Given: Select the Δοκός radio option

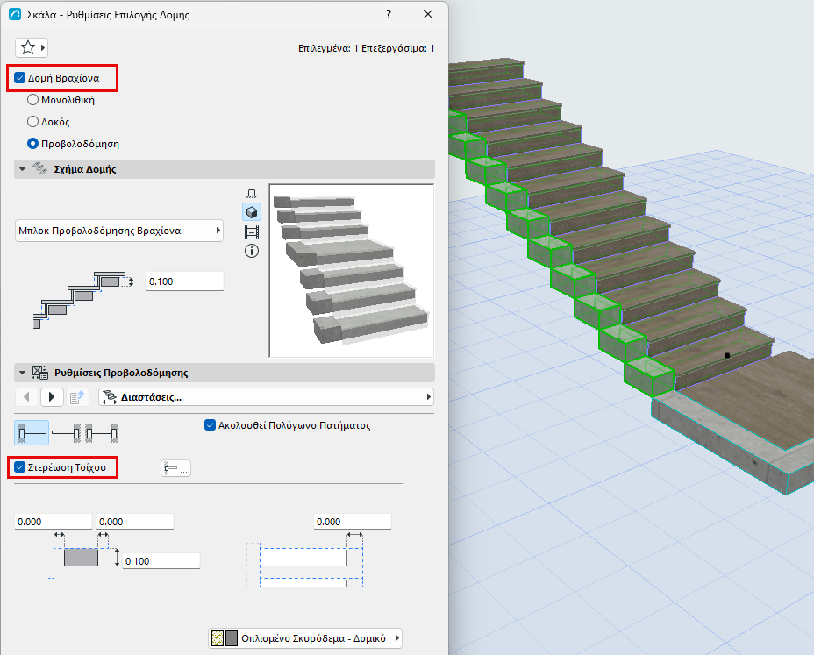Looking at the screenshot, I should pyautogui.click(x=32, y=122).
